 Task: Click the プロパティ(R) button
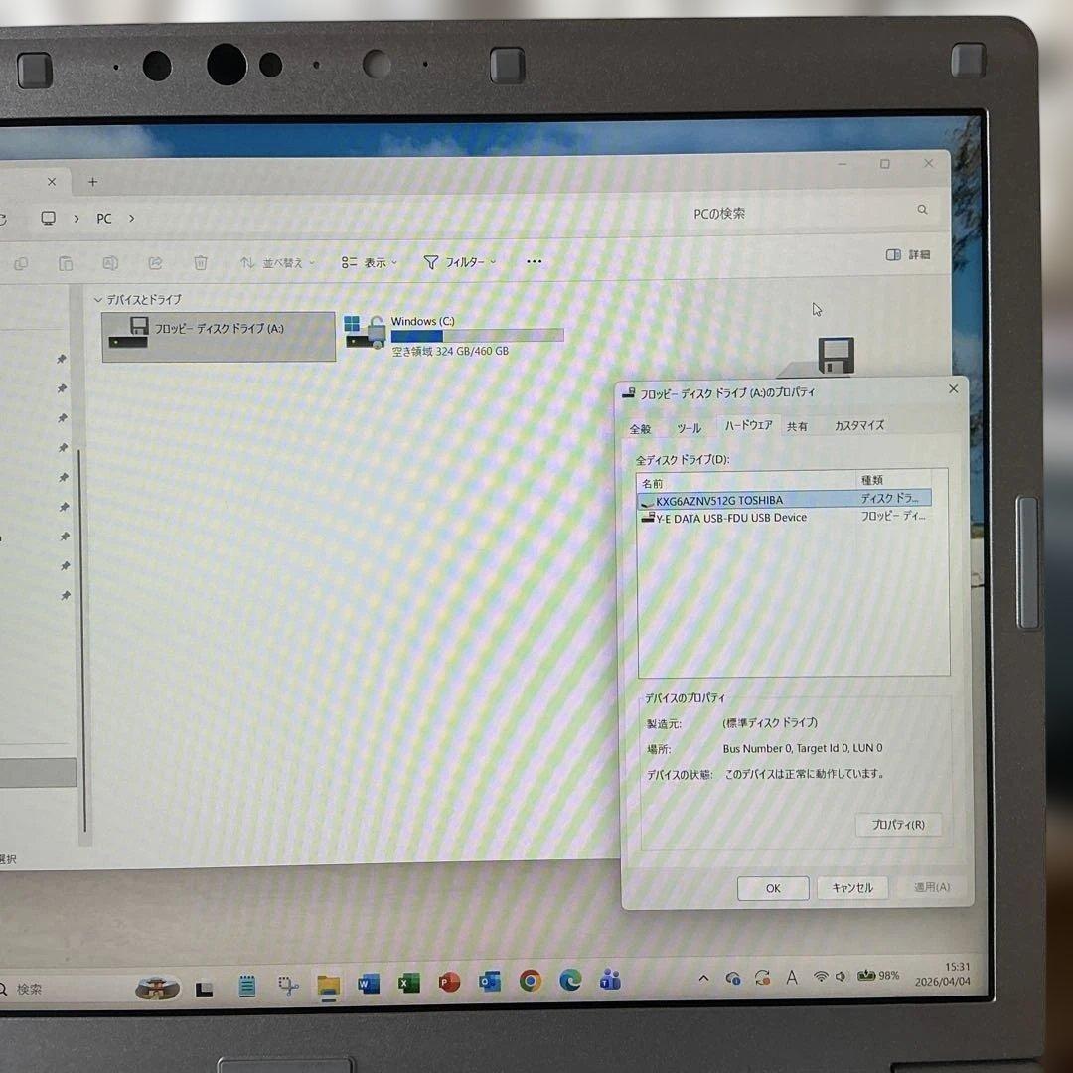point(898,825)
